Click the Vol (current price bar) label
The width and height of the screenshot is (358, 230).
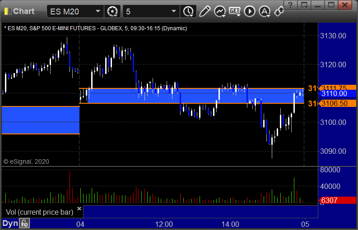pyautogui.click(x=39, y=212)
